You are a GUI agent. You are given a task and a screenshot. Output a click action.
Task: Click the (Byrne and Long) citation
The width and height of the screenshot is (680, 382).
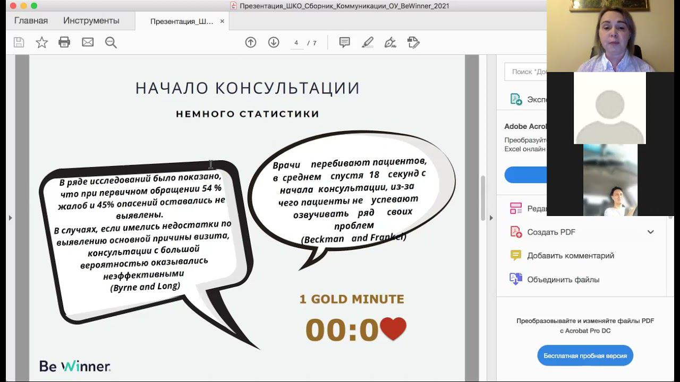[x=145, y=286]
